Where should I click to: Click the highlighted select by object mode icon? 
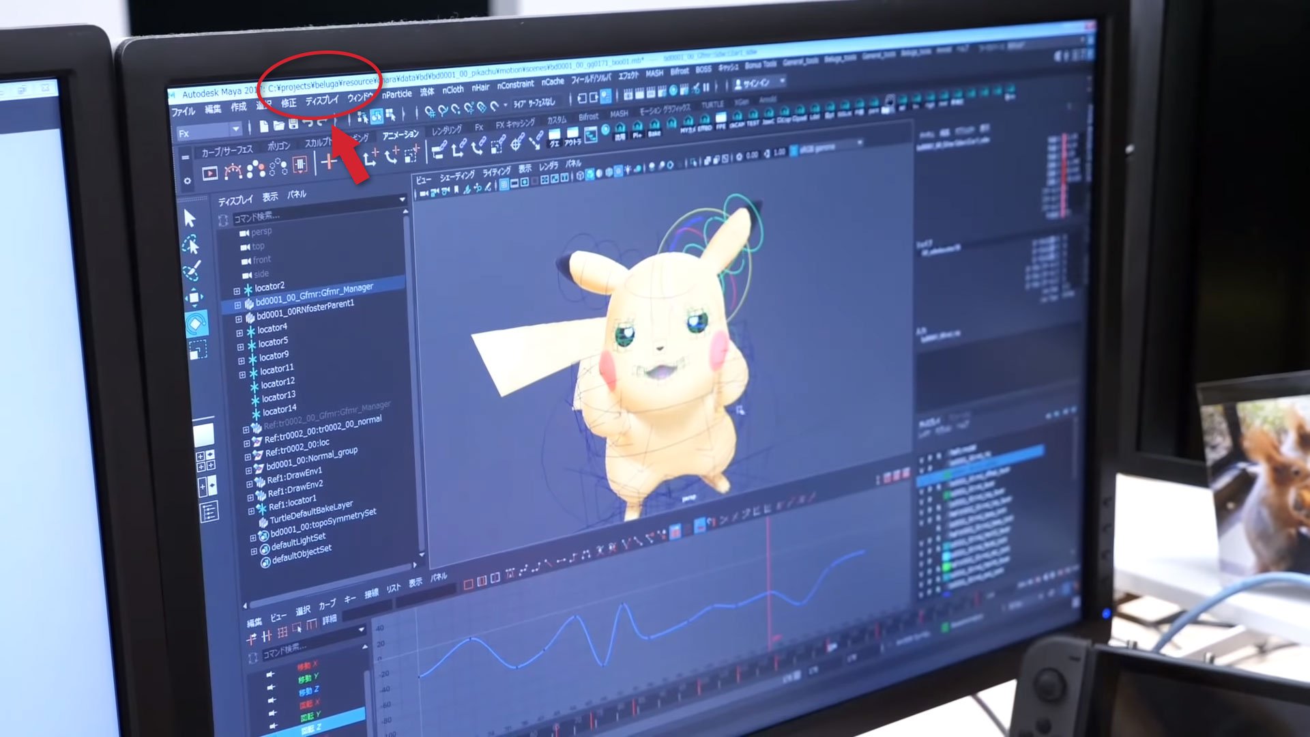[x=376, y=116]
